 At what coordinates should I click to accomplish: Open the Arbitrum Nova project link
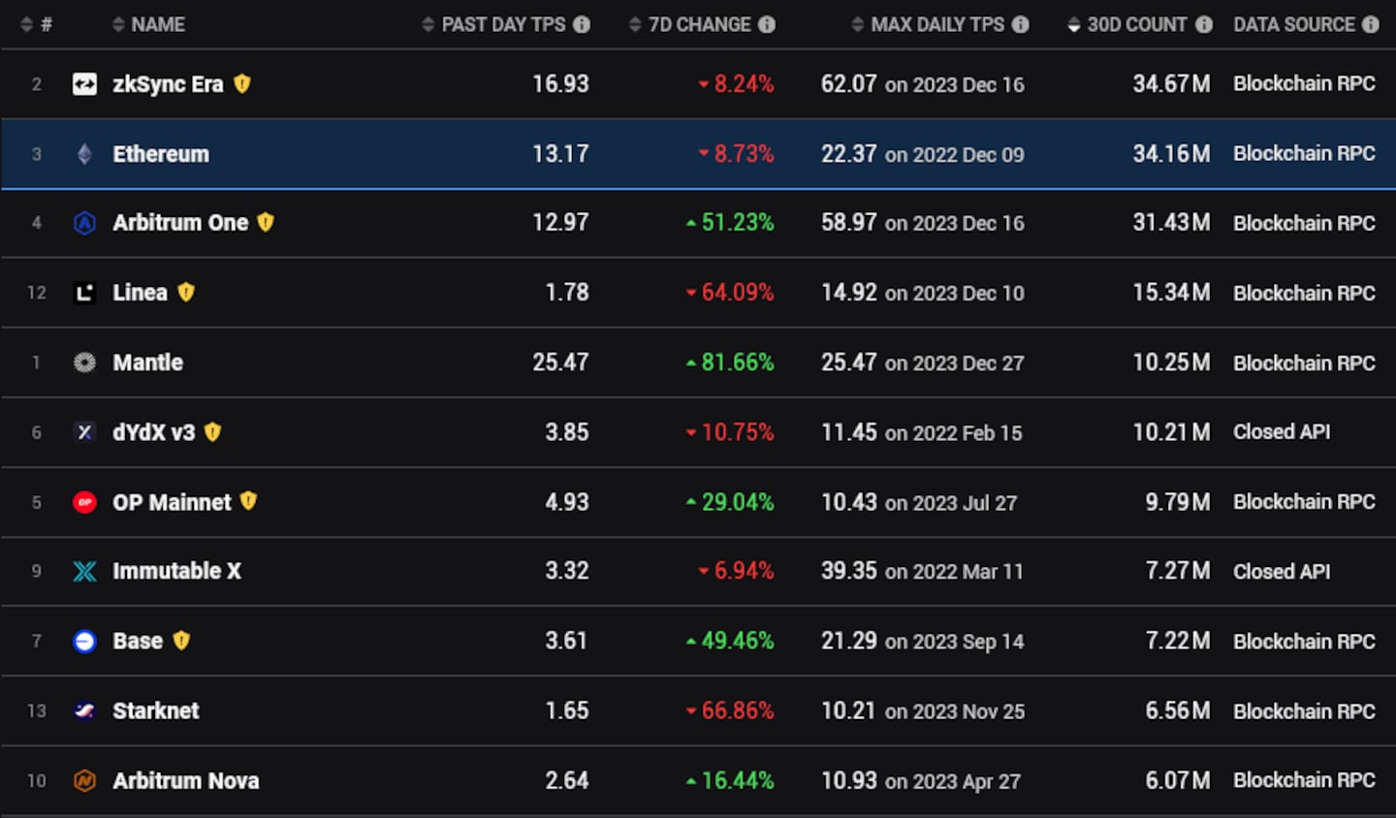(185, 780)
